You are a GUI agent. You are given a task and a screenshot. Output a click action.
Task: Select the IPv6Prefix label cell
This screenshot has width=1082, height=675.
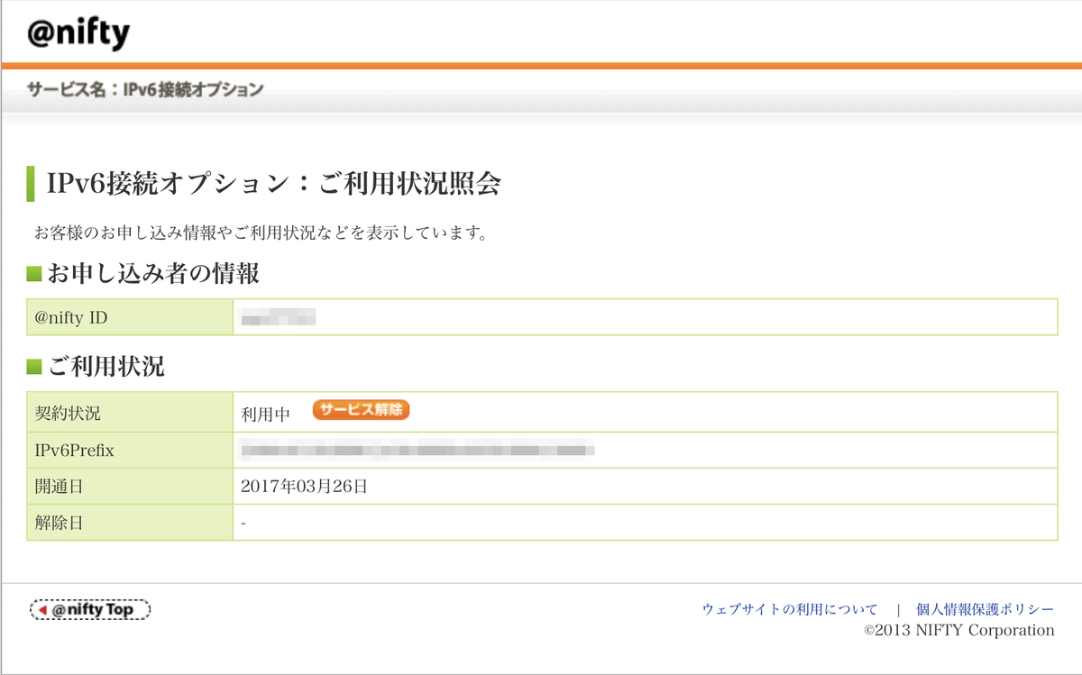tap(130, 451)
